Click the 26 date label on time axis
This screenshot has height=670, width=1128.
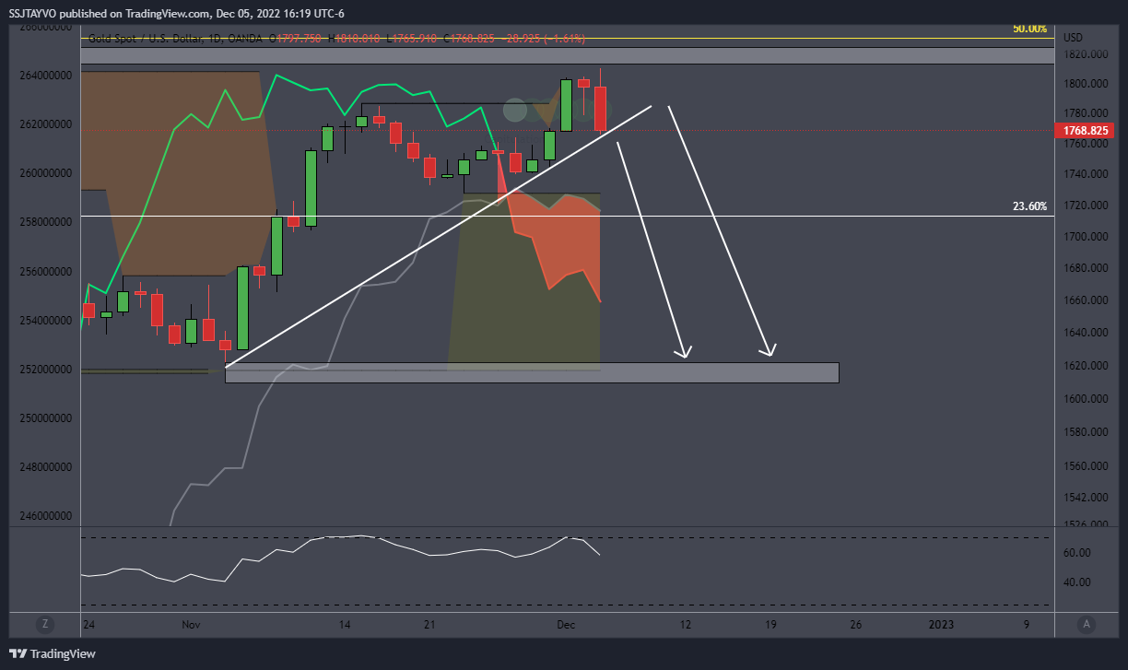click(856, 625)
